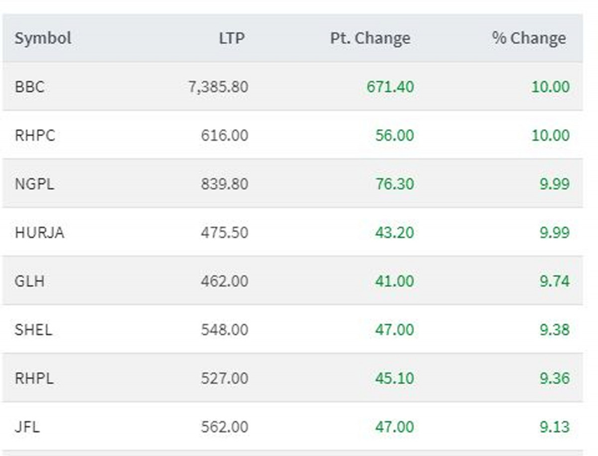The width and height of the screenshot is (598, 456).
Task: Click HURJA's LTP value 475.50
Action: pos(224,233)
